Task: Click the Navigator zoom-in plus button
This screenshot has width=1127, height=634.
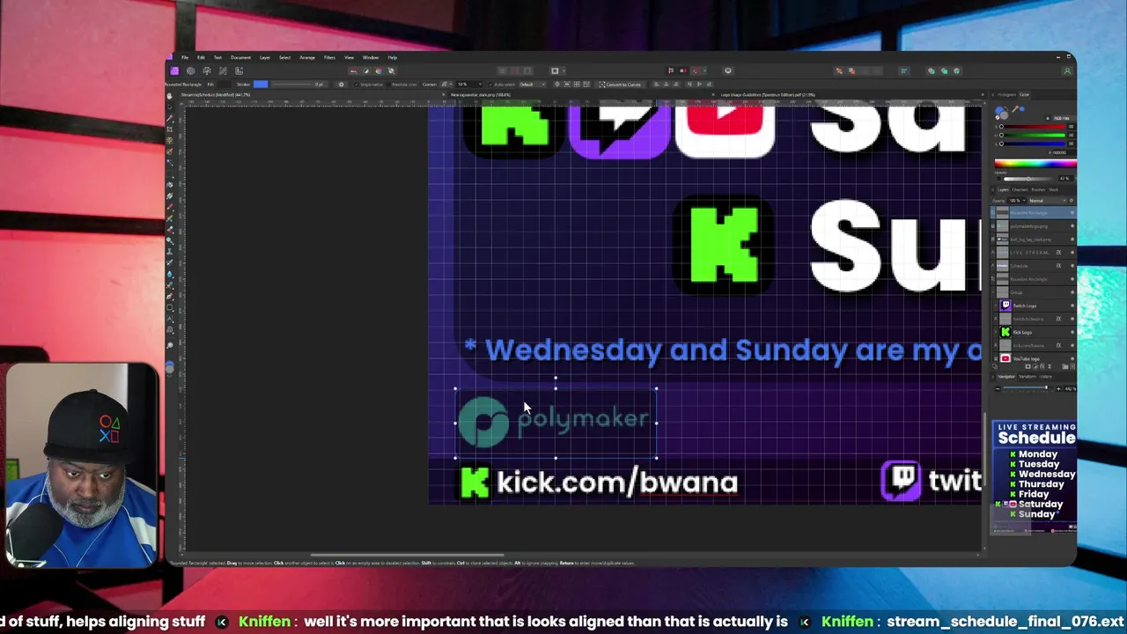Action: 1058,388
